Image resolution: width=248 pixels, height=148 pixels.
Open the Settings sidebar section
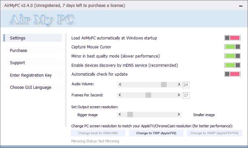pyautogui.click(x=32, y=38)
